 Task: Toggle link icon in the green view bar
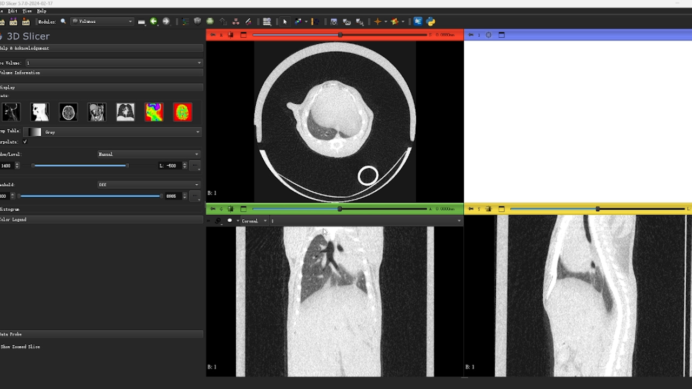coord(231,209)
